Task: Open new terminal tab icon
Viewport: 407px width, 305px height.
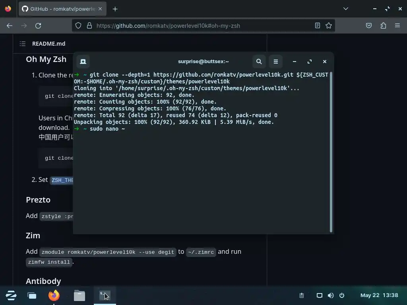Action: [x=83, y=62]
